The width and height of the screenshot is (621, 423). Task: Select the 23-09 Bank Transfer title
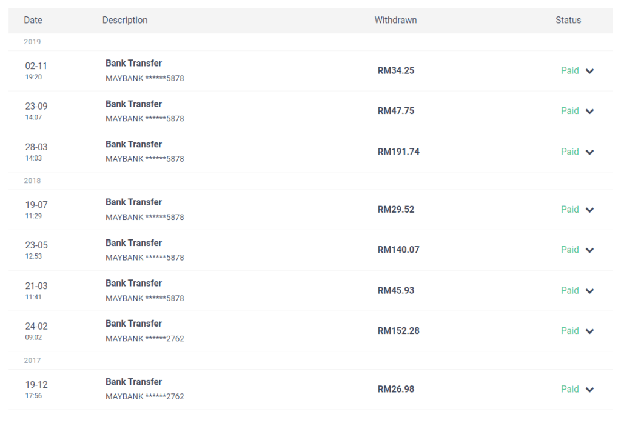133,104
